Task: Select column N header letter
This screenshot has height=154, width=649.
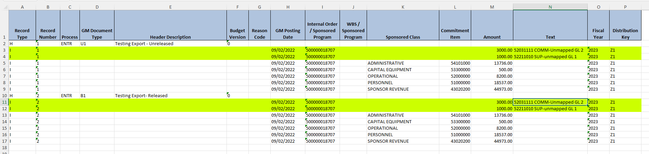Action: tap(550, 7)
